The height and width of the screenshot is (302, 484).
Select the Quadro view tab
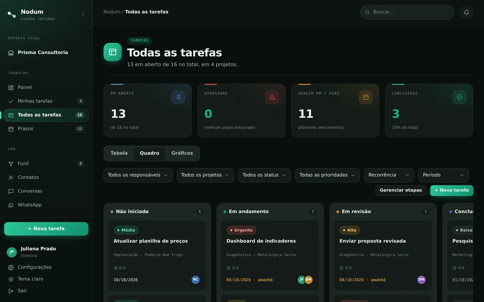[149, 153]
